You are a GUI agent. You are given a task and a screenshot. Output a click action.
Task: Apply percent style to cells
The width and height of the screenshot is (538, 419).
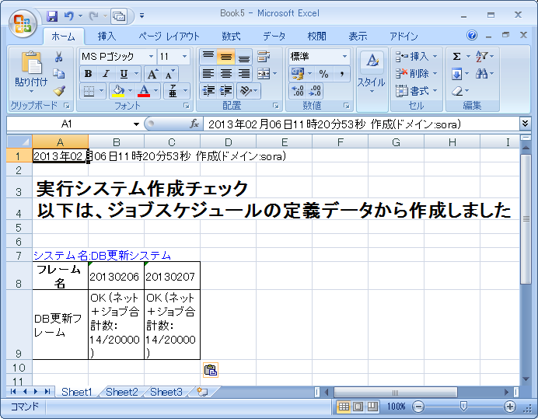click(323, 73)
